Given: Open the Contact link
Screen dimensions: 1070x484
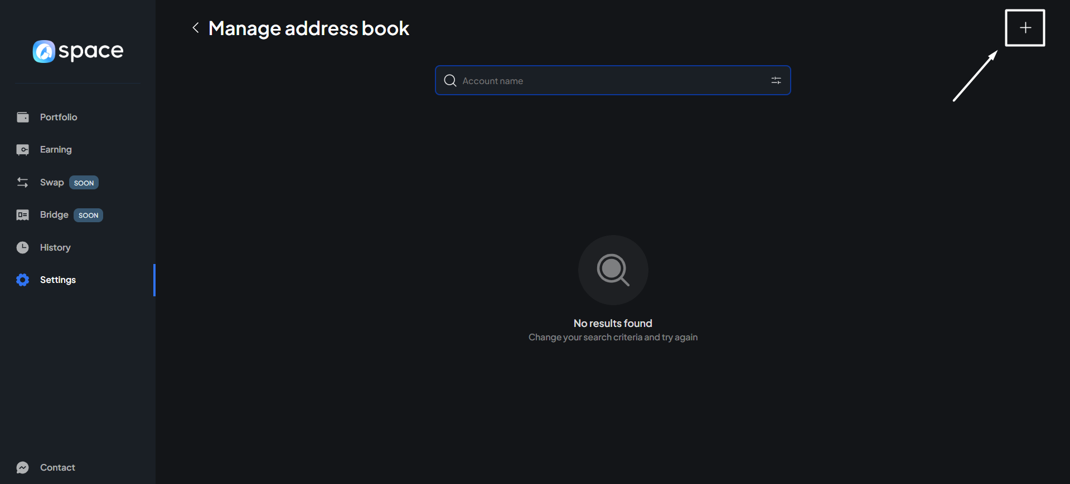Looking at the screenshot, I should pos(57,467).
